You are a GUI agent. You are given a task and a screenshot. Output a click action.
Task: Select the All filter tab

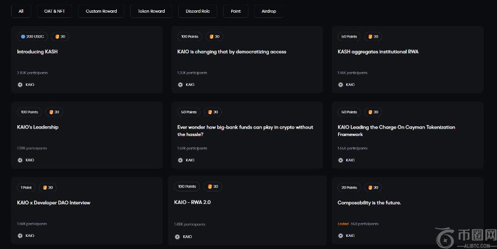21,11
